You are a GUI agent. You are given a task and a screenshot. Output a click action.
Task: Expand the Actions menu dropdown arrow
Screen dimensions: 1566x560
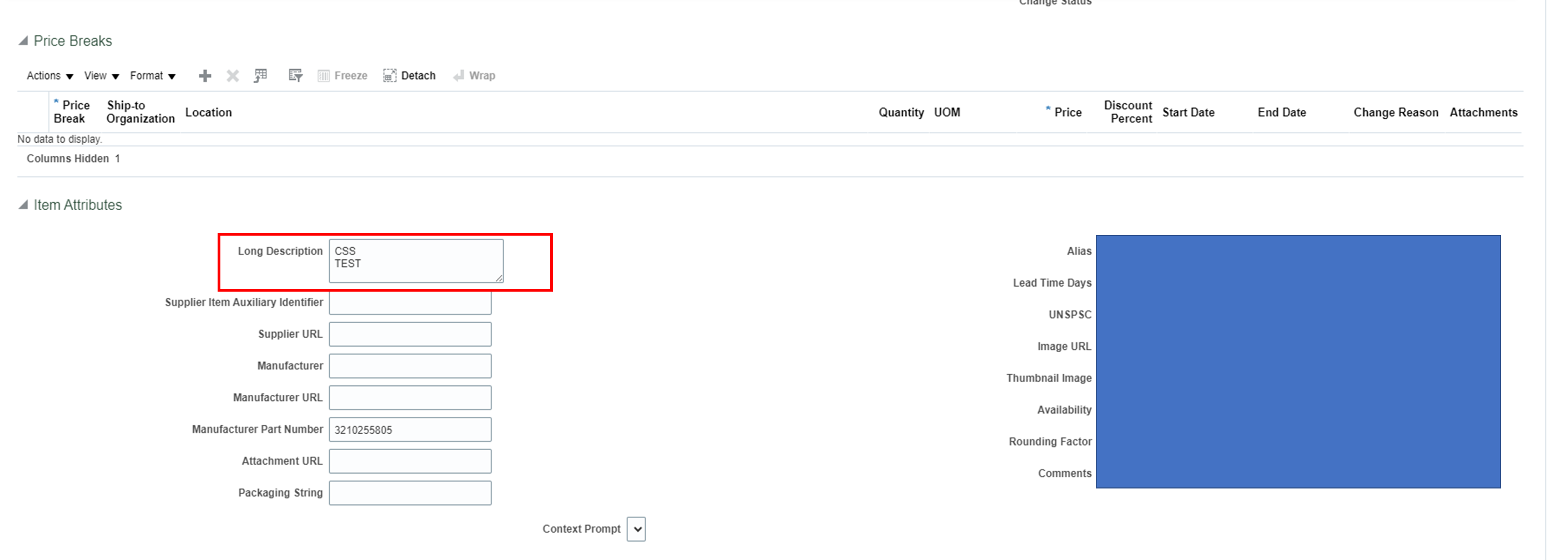[x=69, y=77]
